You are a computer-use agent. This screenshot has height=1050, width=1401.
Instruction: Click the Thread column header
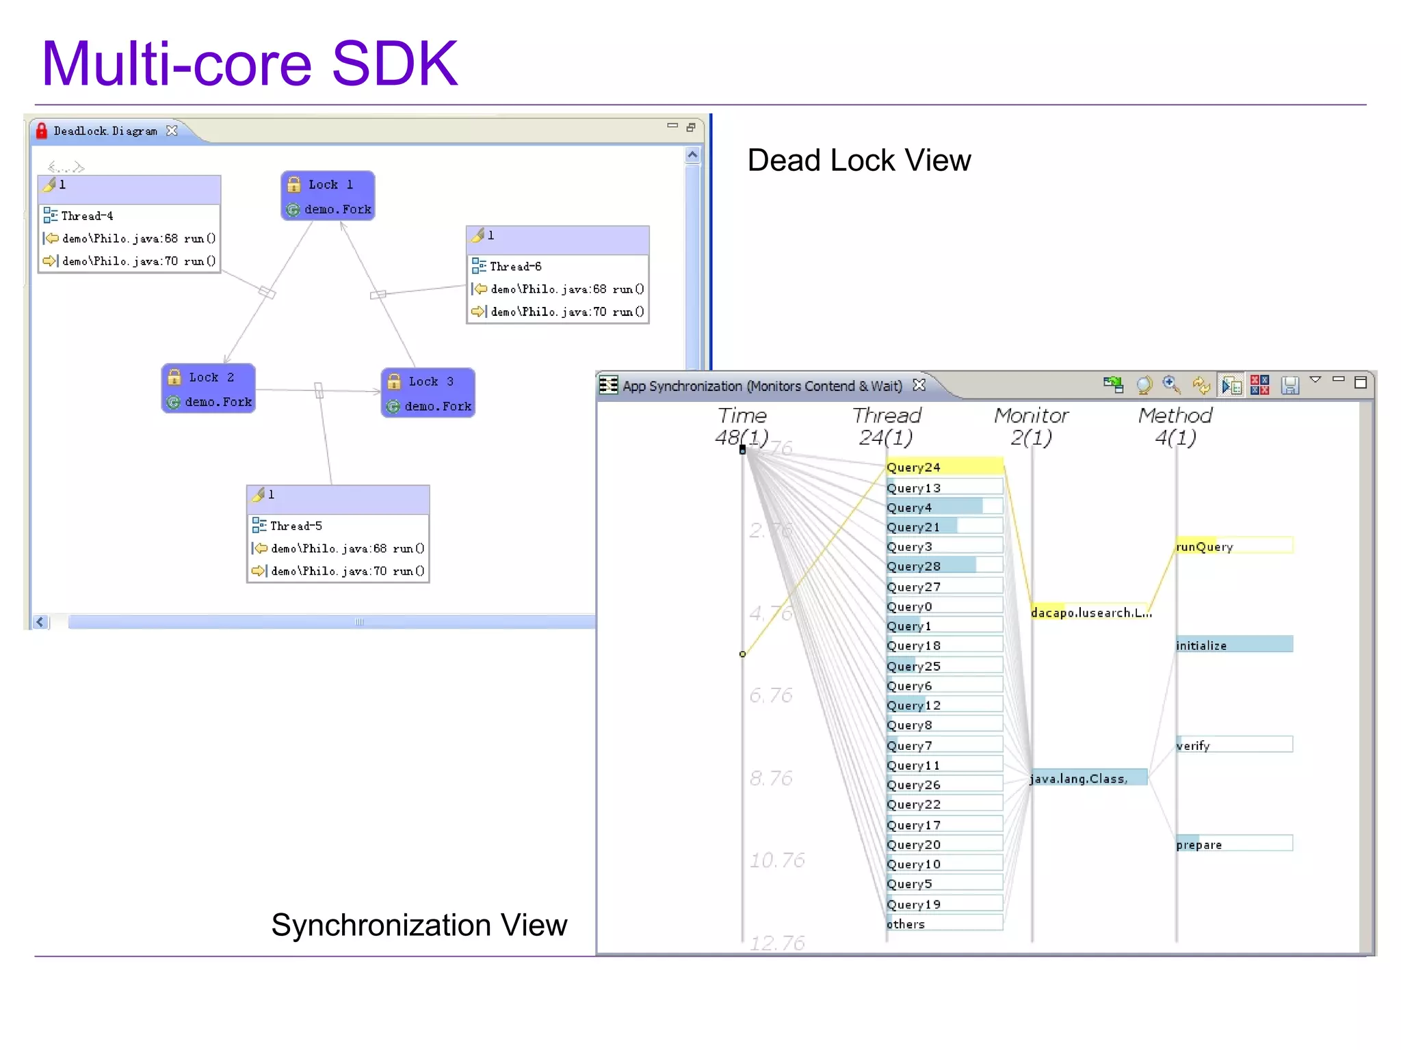pos(887,426)
